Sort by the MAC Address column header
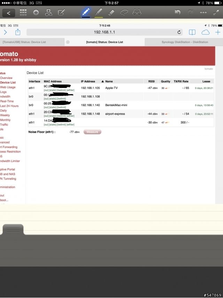The image size is (223, 298). 53,81
